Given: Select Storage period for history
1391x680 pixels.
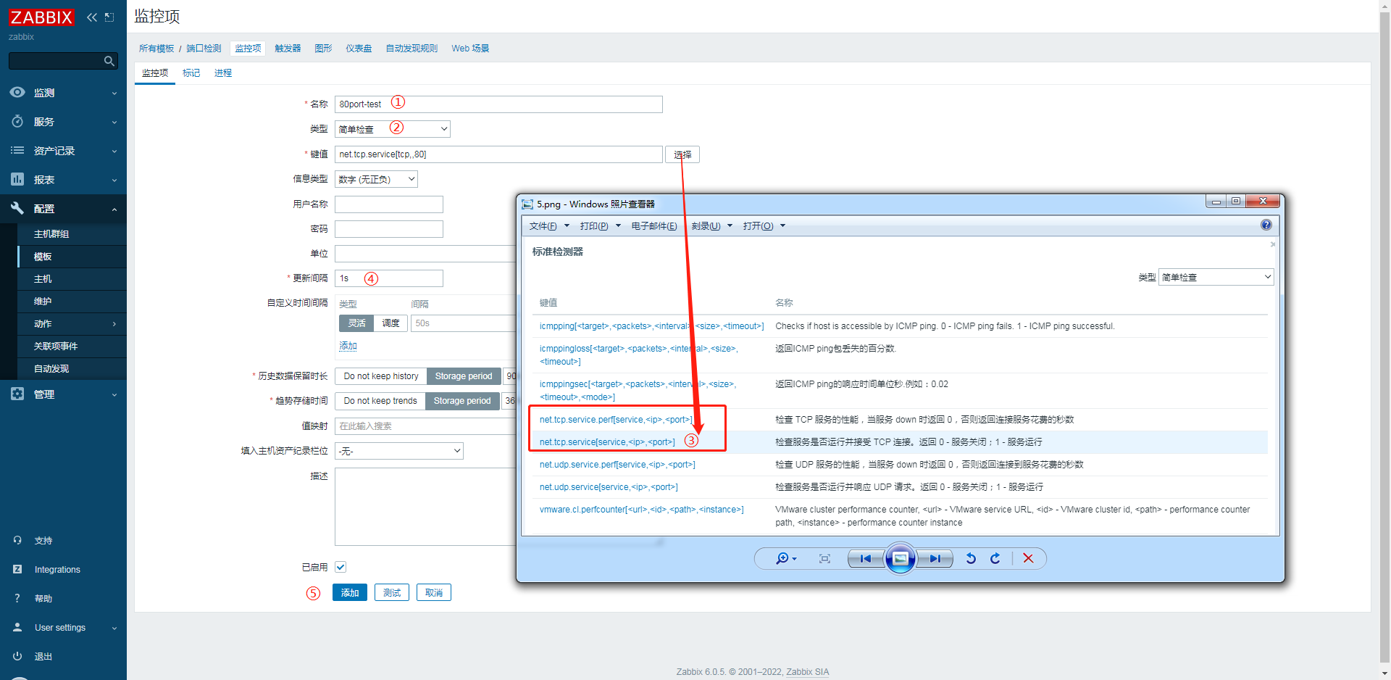Looking at the screenshot, I should coord(464,376).
